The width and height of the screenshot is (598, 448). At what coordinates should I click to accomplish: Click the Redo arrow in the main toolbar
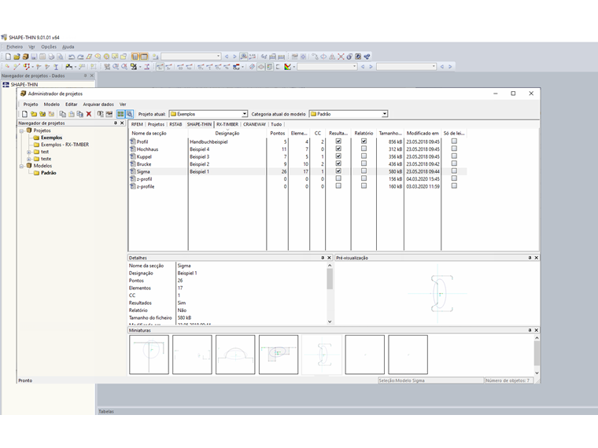[x=80, y=57]
